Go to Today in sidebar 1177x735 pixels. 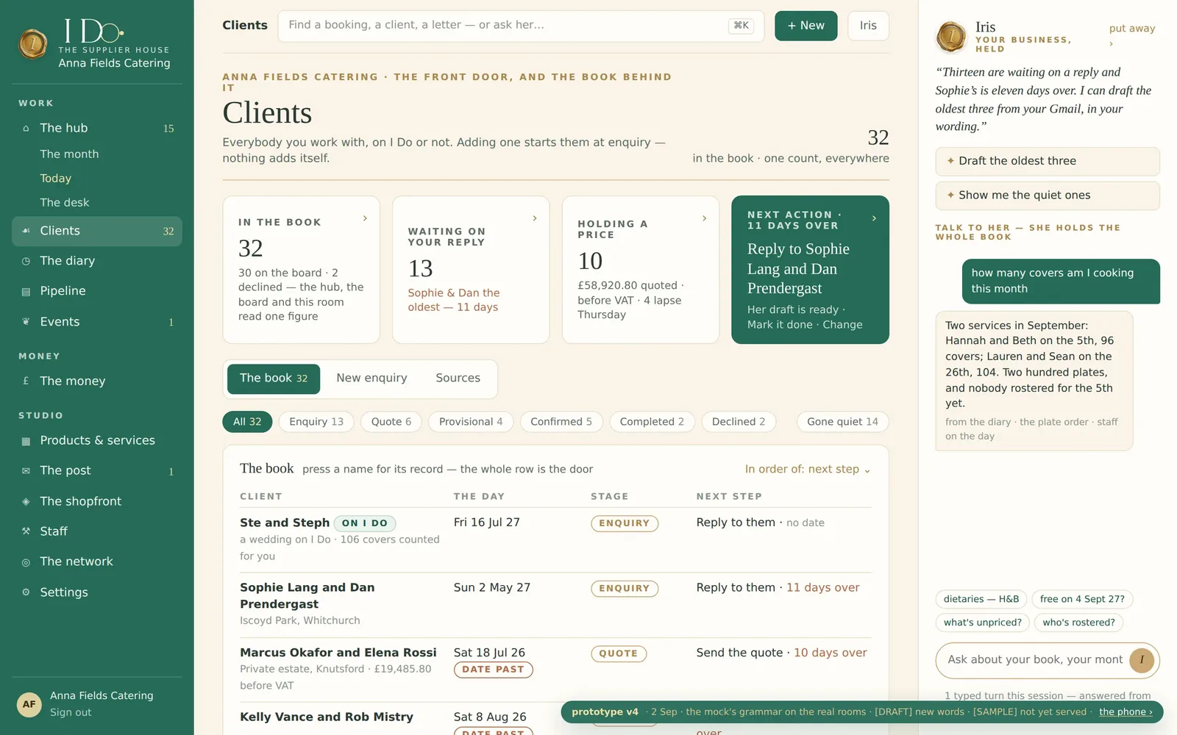[56, 178]
